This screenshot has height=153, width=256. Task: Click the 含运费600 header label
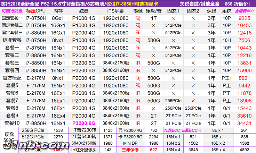245,11
